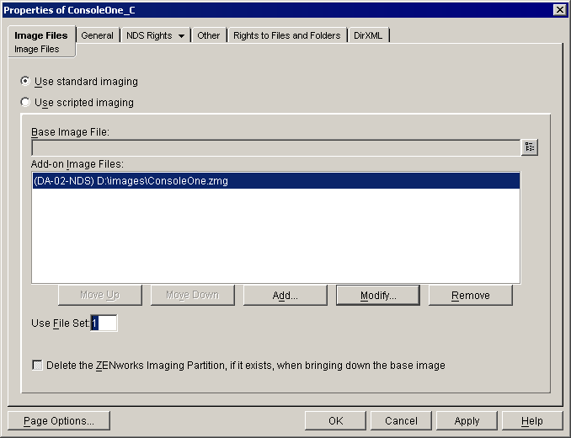Click the Move Down button
The height and width of the screenshot is (438, 571).
193,295
